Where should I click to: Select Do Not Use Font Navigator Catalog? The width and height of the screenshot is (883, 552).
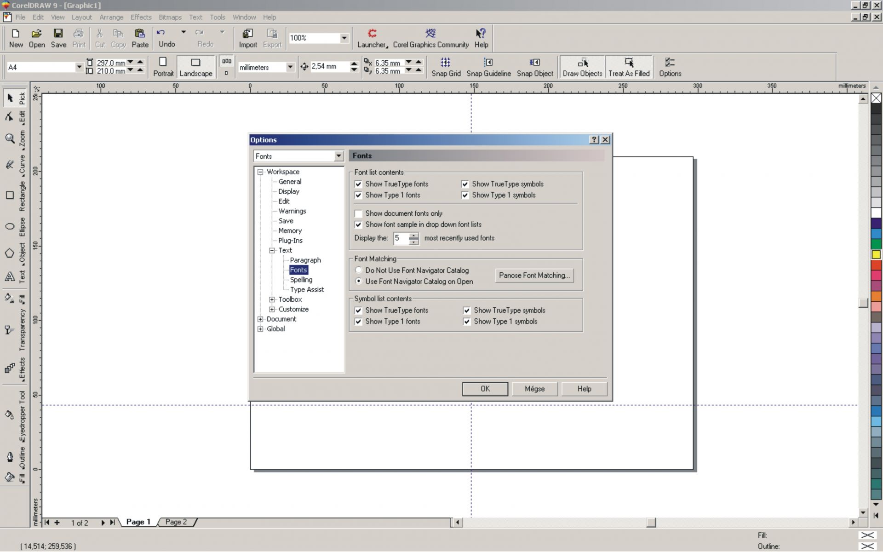(359, 270)
